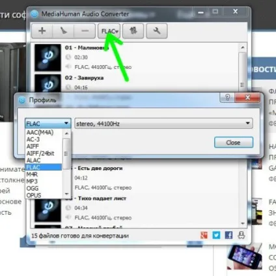
Task: Expand the stereo, 44100Hz quality dropdown
Action: point(163,124)
